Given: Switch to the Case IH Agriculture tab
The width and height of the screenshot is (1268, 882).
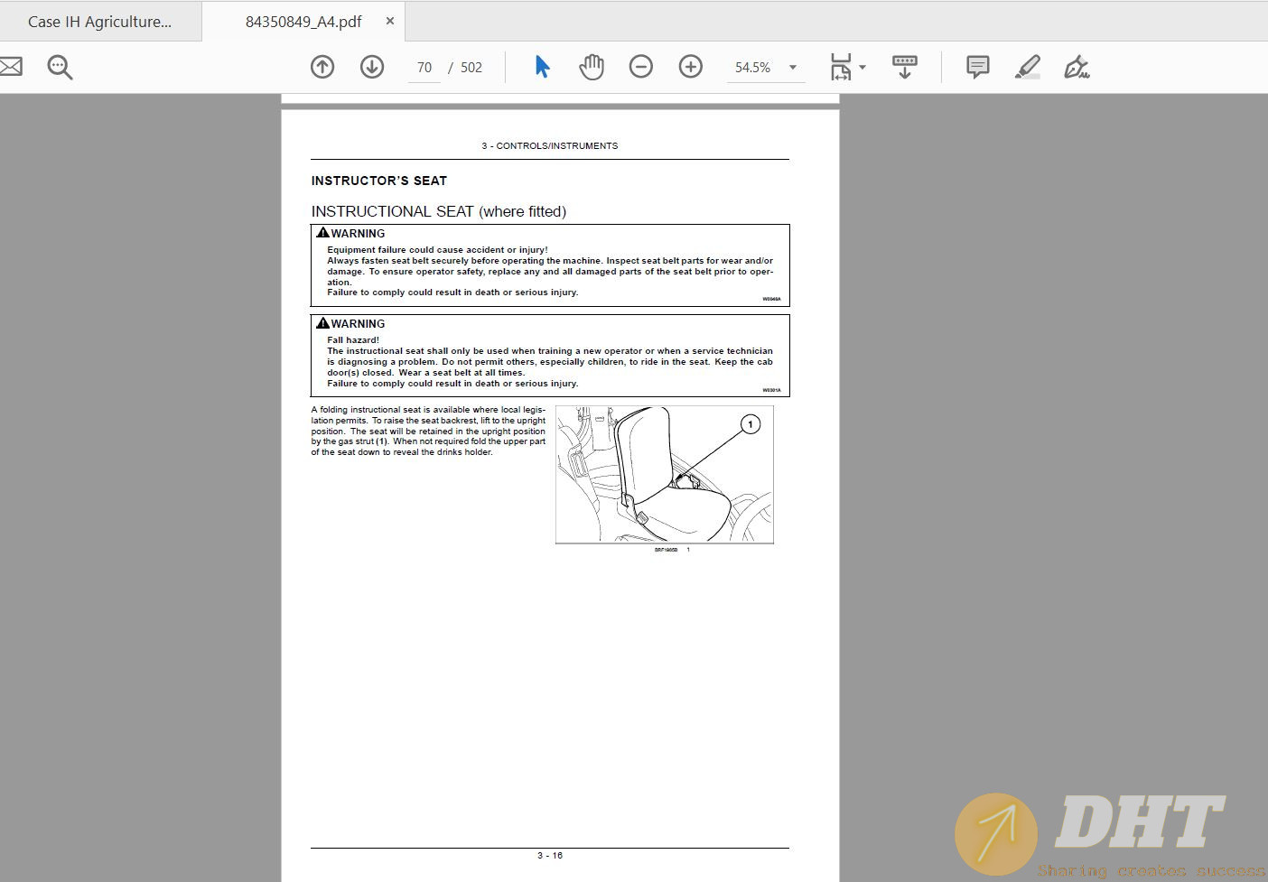Looking at the screenshot, I should click(x=99, y=22).
